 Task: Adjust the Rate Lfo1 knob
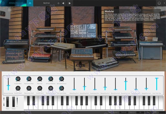point(40,79)
